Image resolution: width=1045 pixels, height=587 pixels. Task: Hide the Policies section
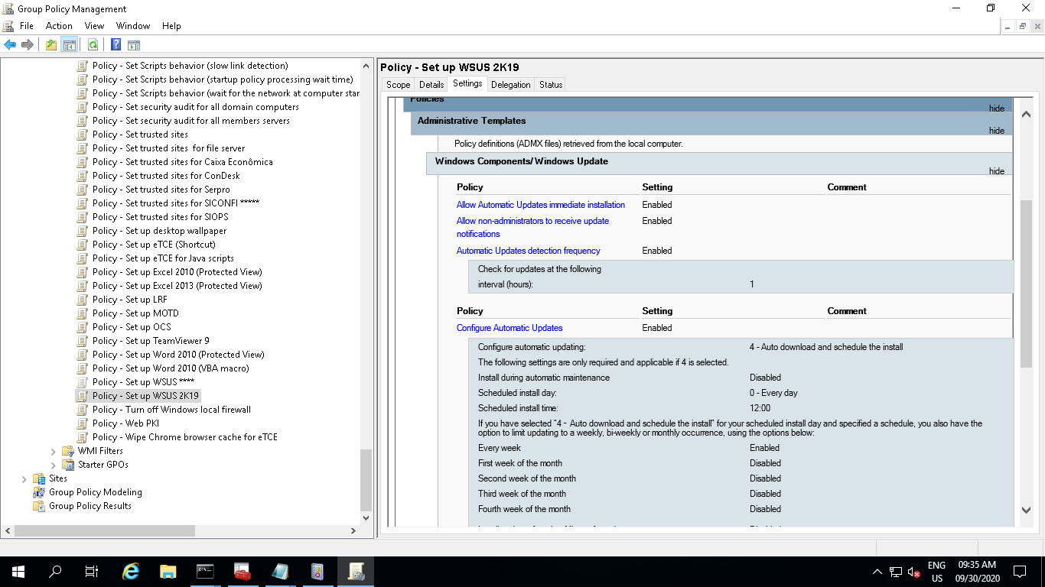996,109
